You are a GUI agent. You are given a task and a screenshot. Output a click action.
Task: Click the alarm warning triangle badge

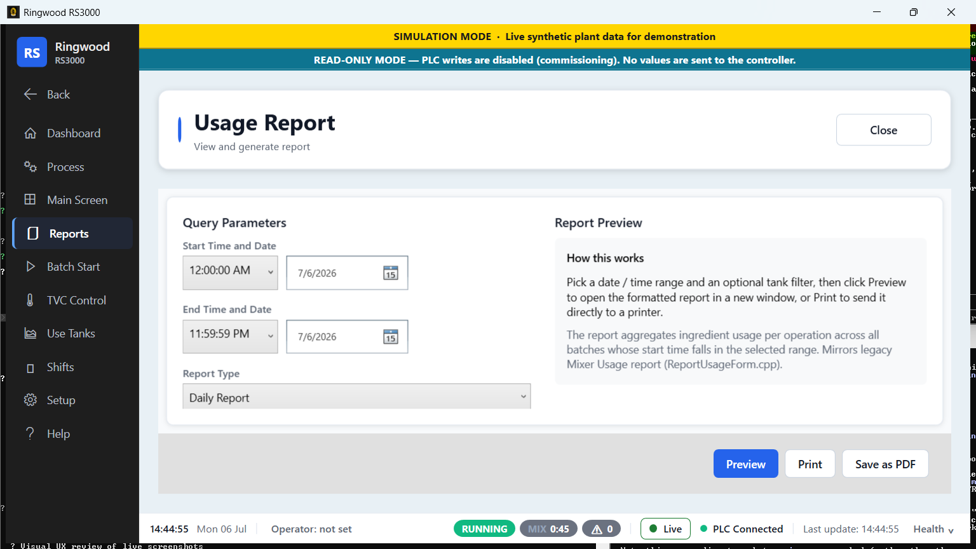601,529
